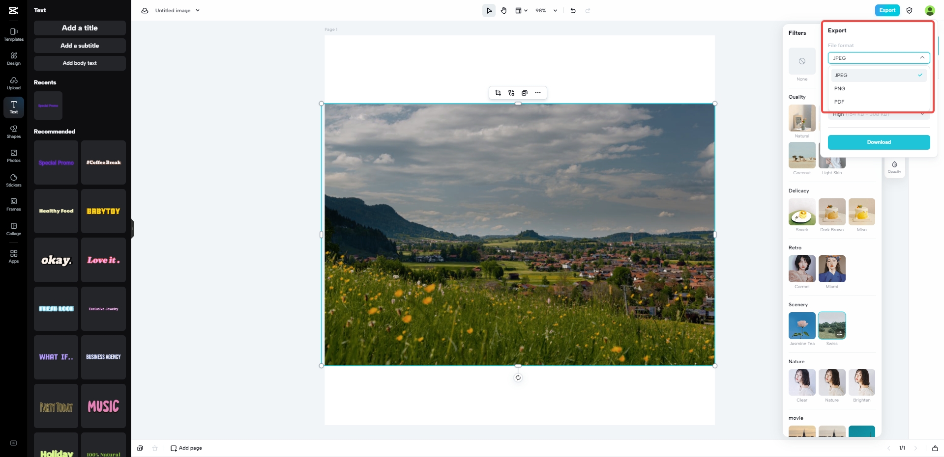The height and width of the screenshot is (457, 944).
Task: Click the Duplicate icon in the floating toolbar
Action: (525, 93)
